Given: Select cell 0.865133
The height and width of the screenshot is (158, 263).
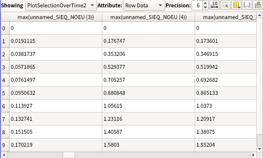Looking at the screenshot, I should coord(226,93).
